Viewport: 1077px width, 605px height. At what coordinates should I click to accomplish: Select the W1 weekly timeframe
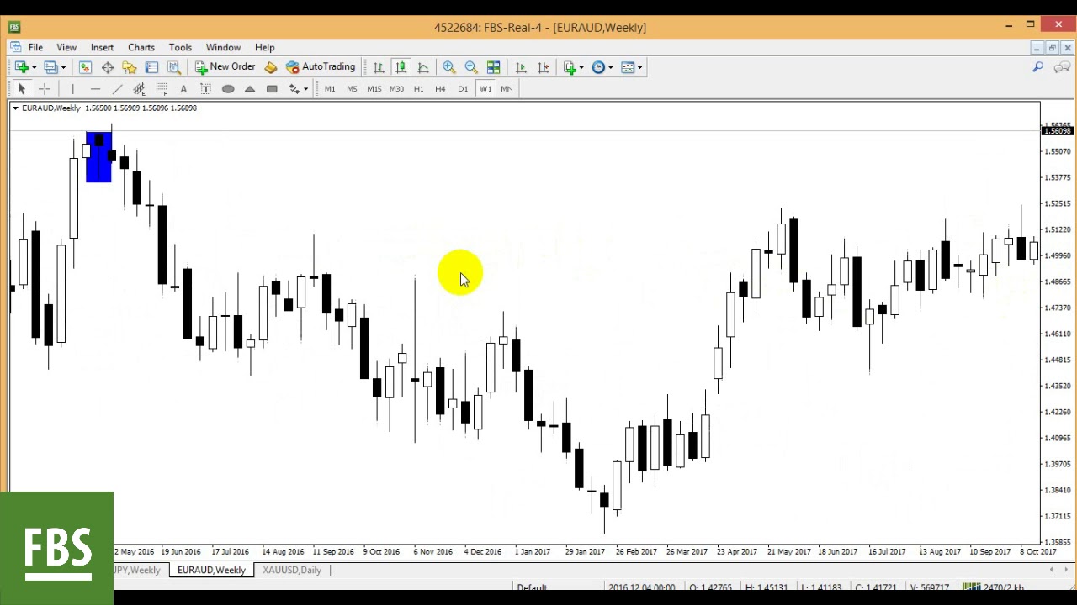pyautogui.click(x=485, y=89)
